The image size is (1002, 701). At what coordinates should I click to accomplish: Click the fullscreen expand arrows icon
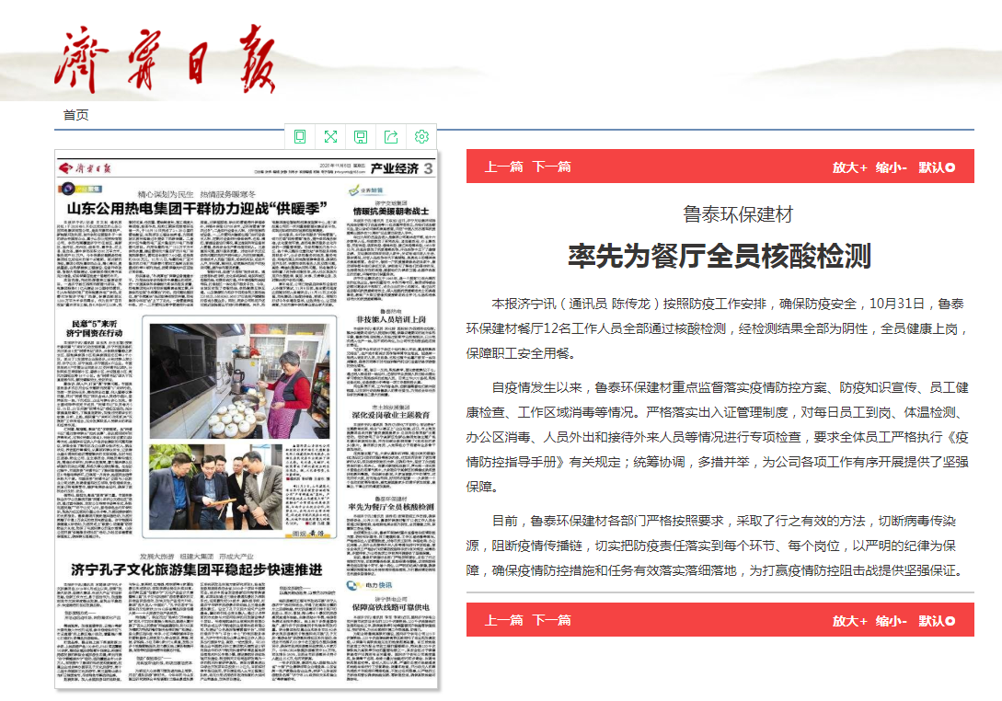point(330,137)
